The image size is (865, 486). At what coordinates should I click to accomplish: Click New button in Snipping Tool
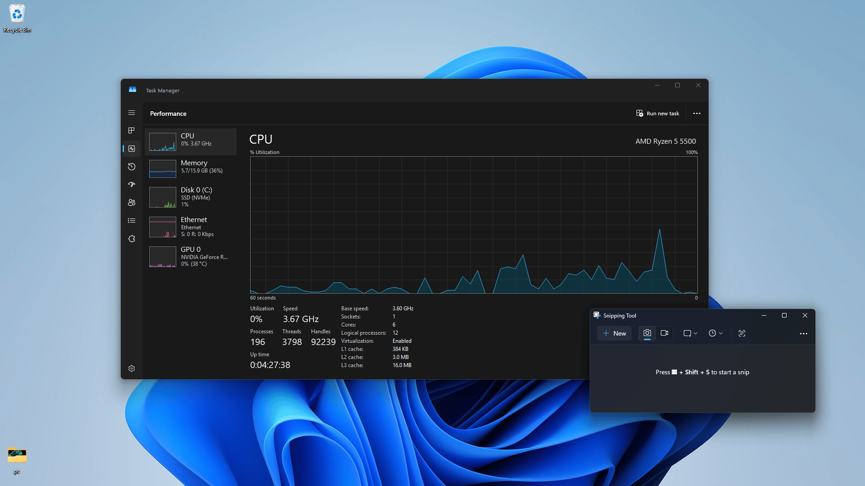coord(614,333)
